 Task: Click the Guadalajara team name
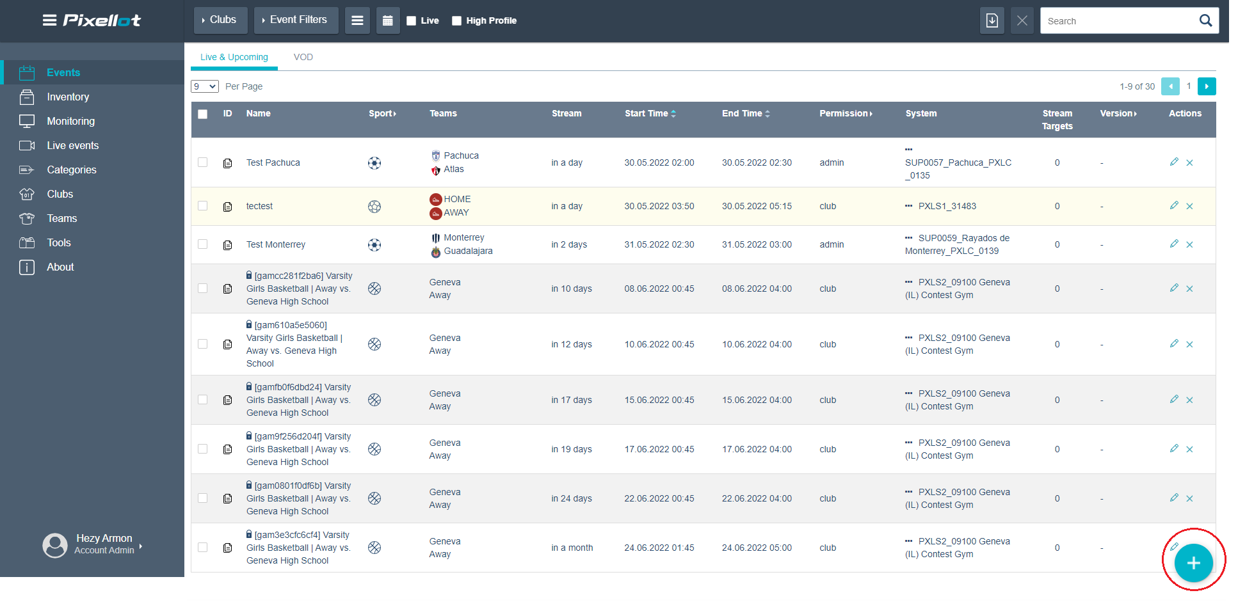(469, 251)
